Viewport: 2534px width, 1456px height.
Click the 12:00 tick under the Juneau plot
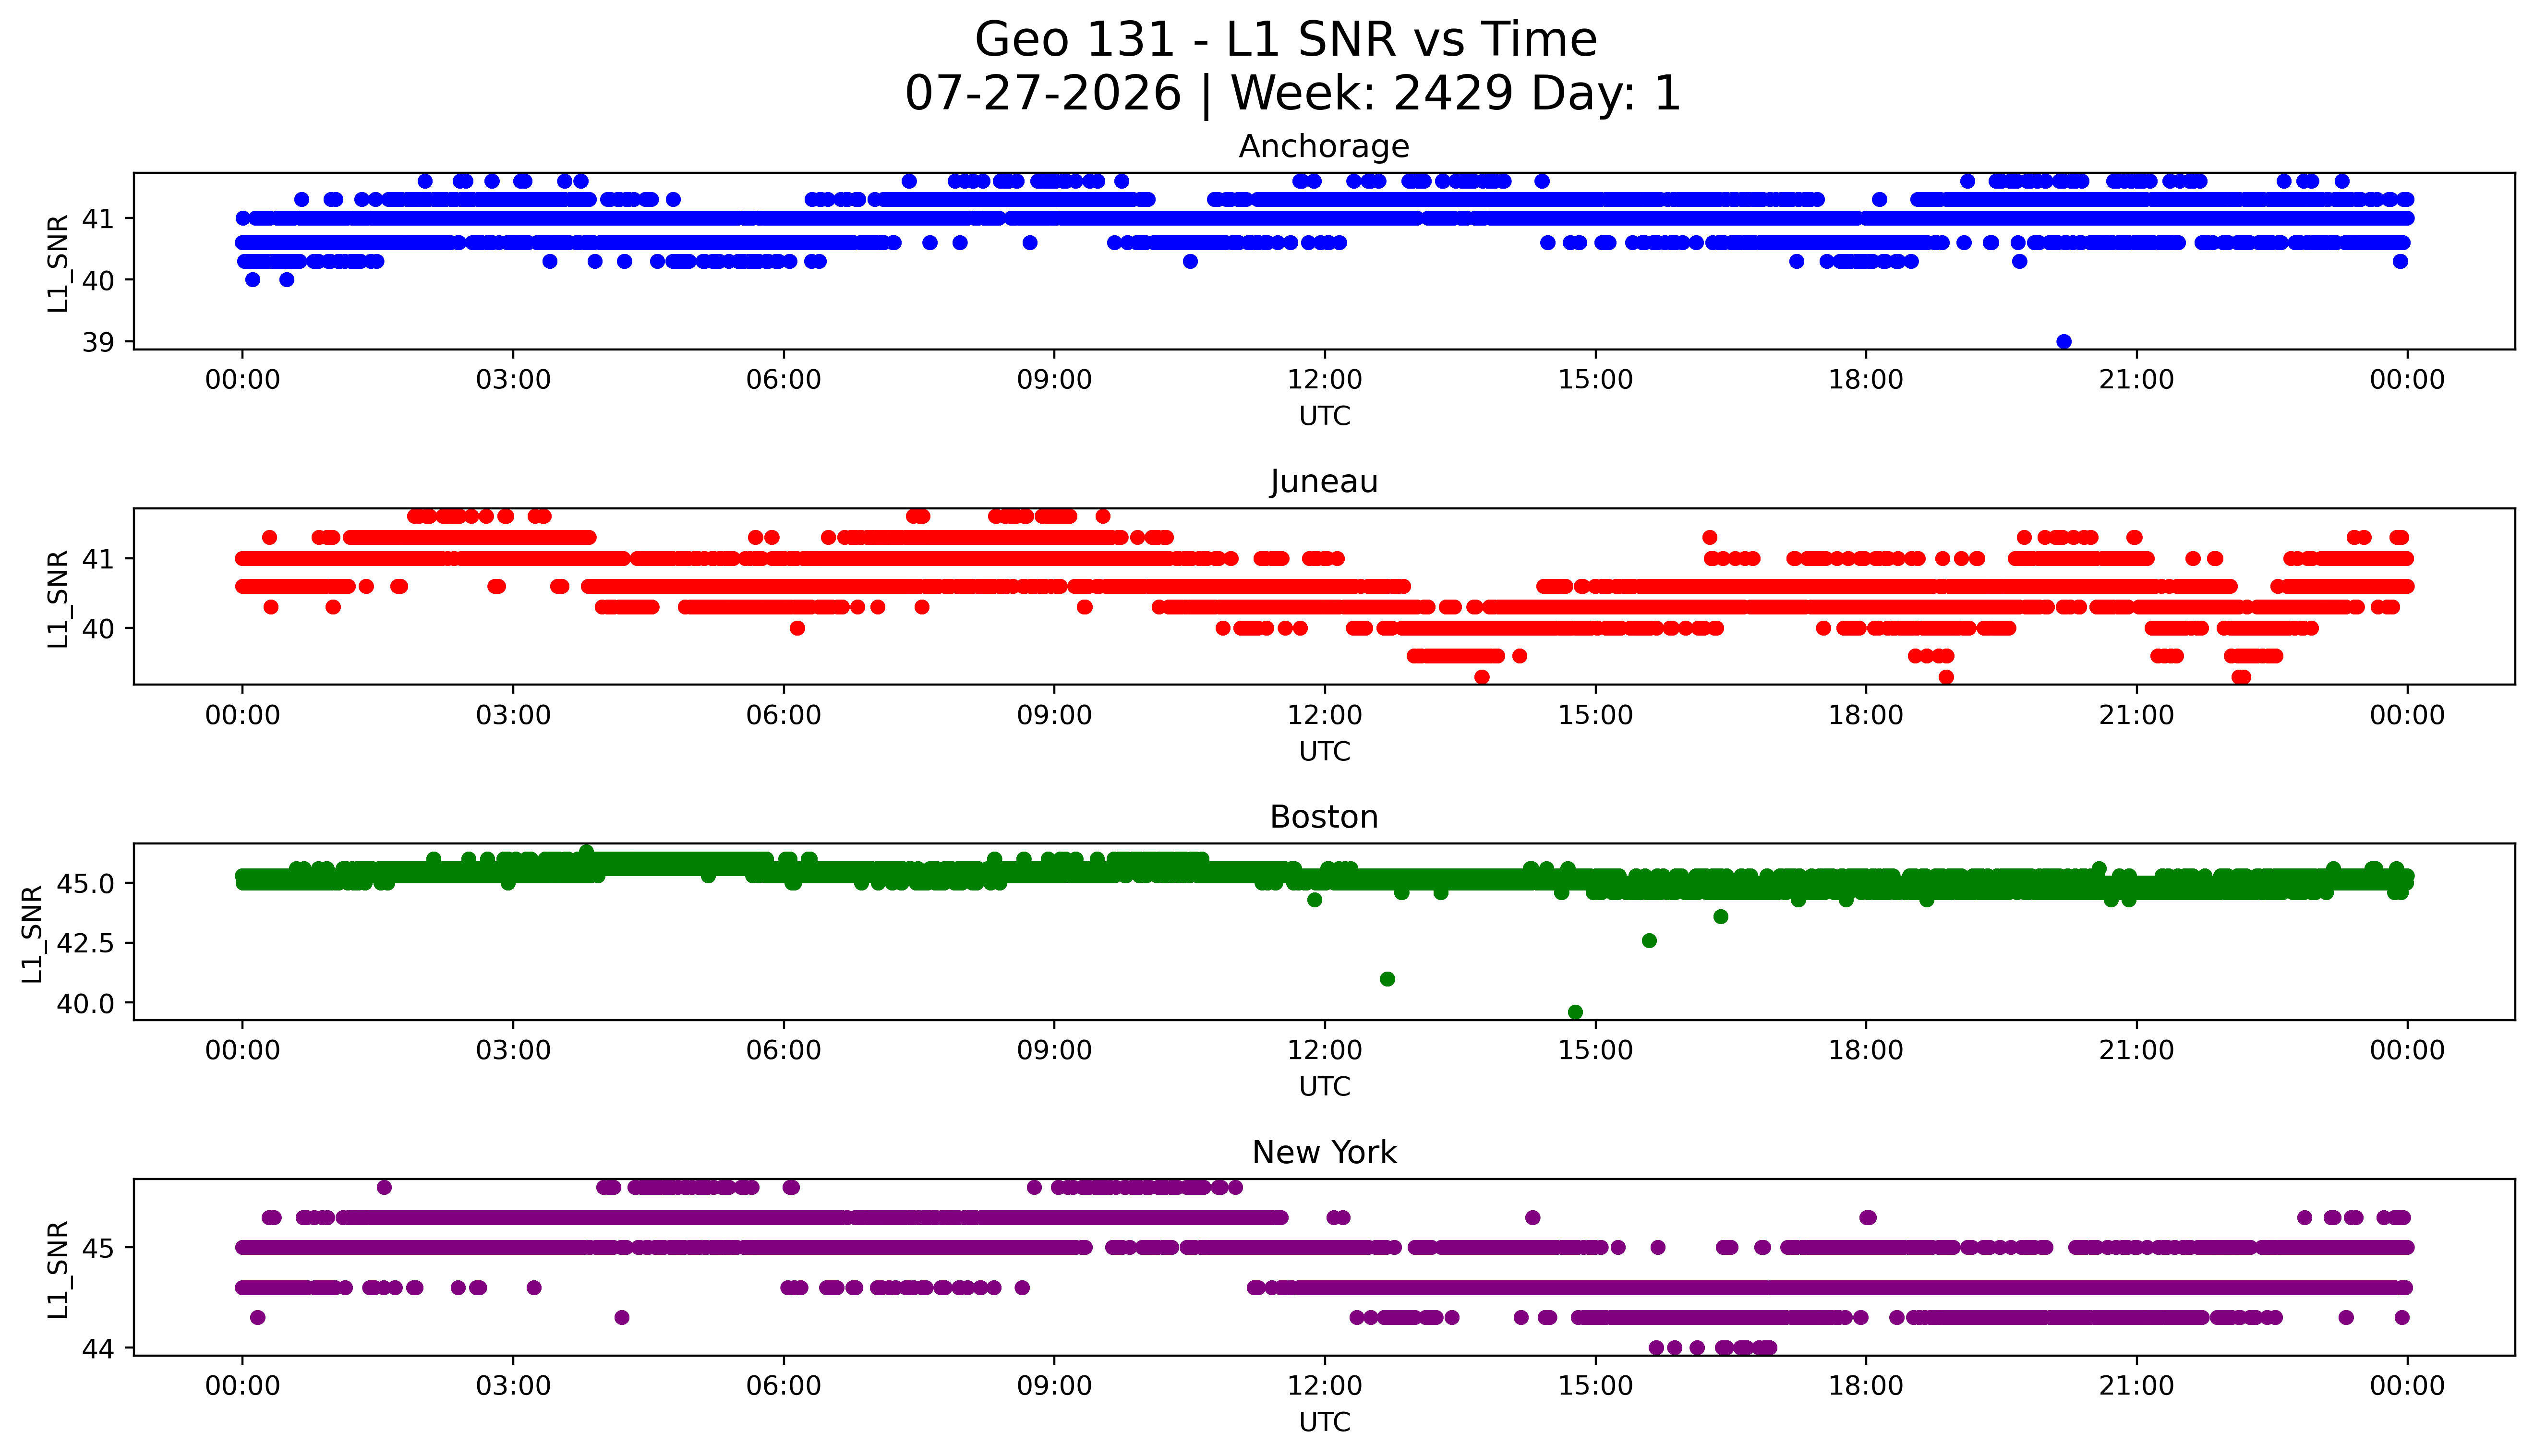coord(1324,715)
